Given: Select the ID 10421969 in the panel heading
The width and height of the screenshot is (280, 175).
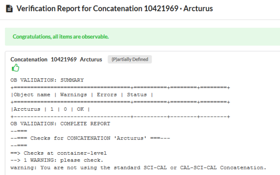Looking at the screenshot, I should pyautogui.click(x=64, y=60).
